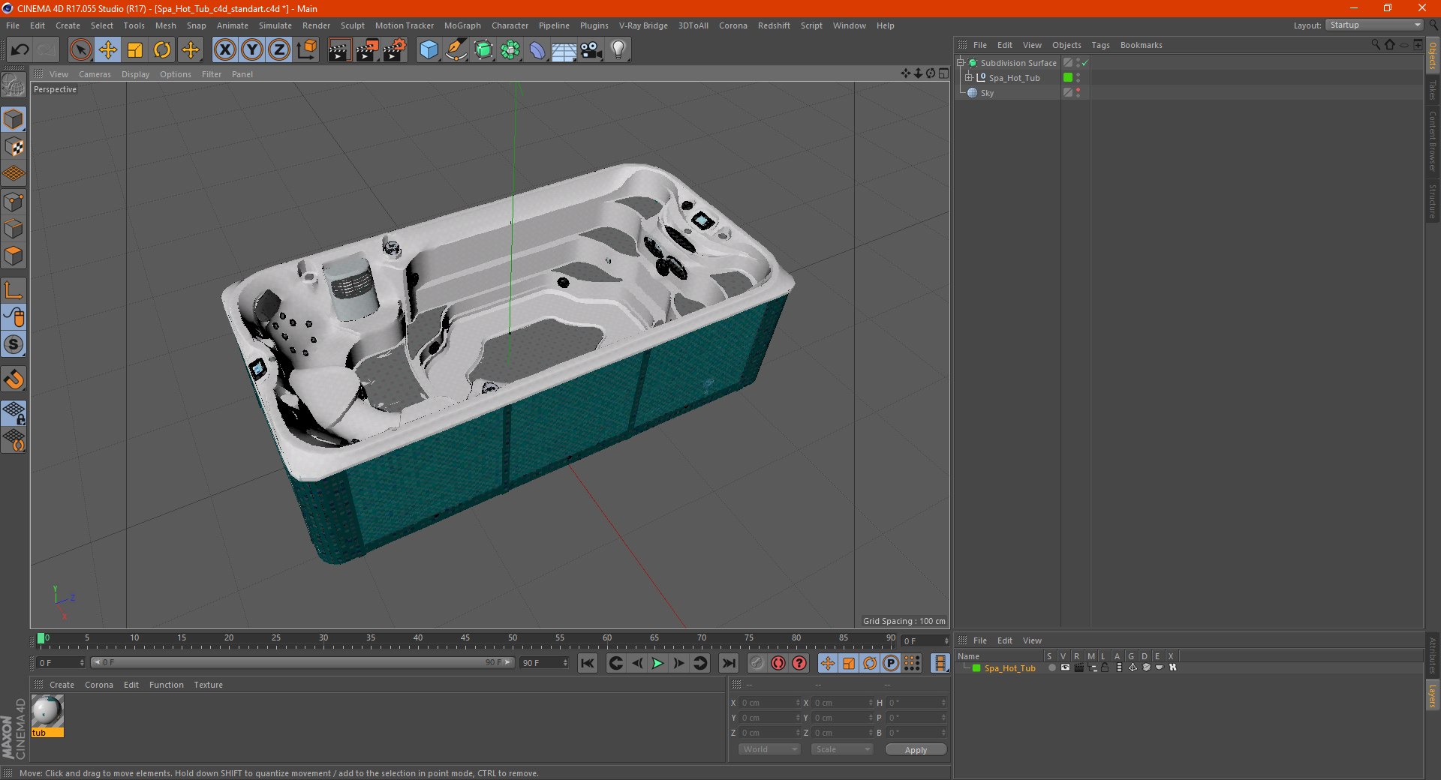1441x780 pixels.
Task: Click the X position input field
Action: [x=770, y=703]
